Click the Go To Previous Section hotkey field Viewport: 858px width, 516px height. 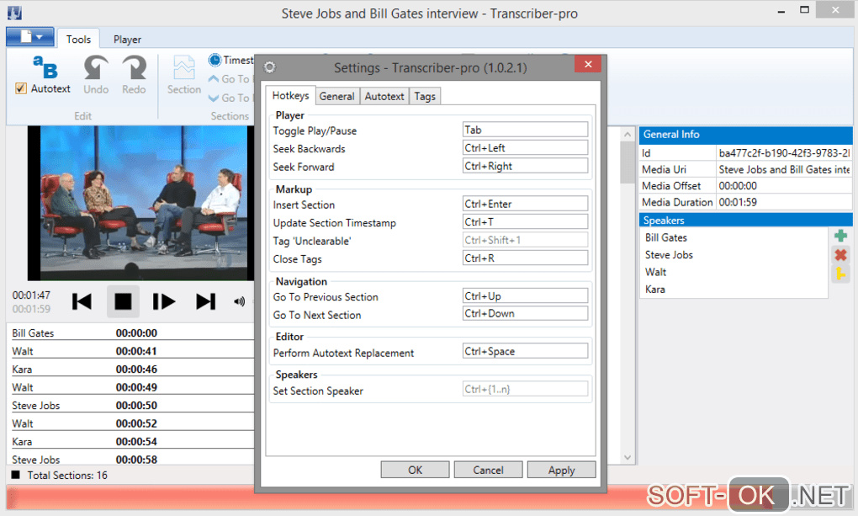pos(525,295)
